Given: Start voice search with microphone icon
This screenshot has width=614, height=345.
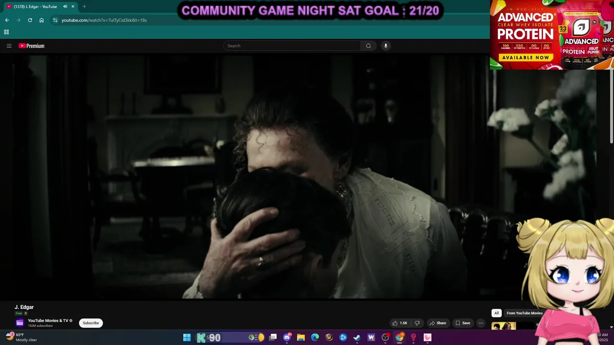Looking at the screenshot, I should [386, 46].
